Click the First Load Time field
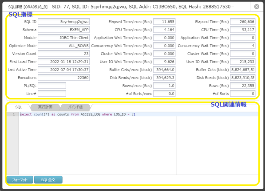Viewport: 265px width, 191px height. pyautogui.click(x=64, y=62)
